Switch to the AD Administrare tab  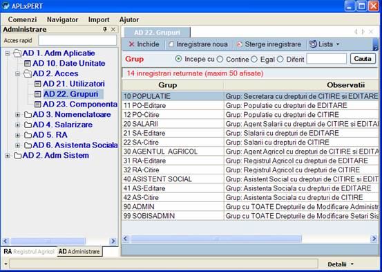[x=79, y=251]
